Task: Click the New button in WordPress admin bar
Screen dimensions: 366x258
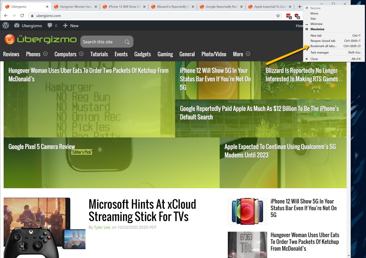Action: coord(71,26)
